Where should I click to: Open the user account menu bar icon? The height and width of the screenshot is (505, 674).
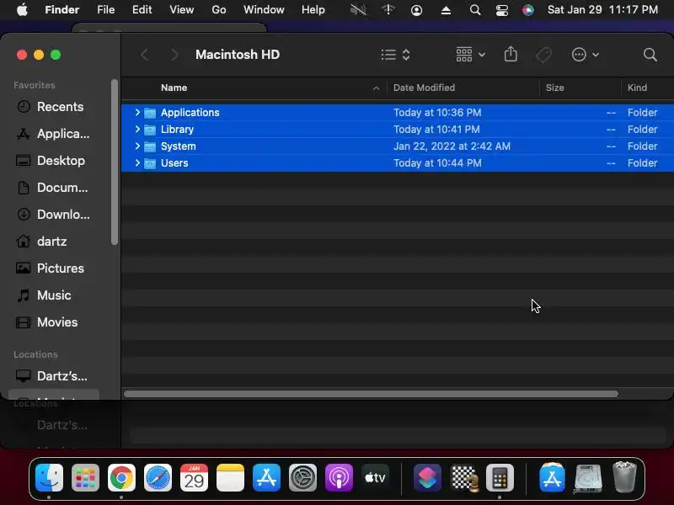click(416, 10)
